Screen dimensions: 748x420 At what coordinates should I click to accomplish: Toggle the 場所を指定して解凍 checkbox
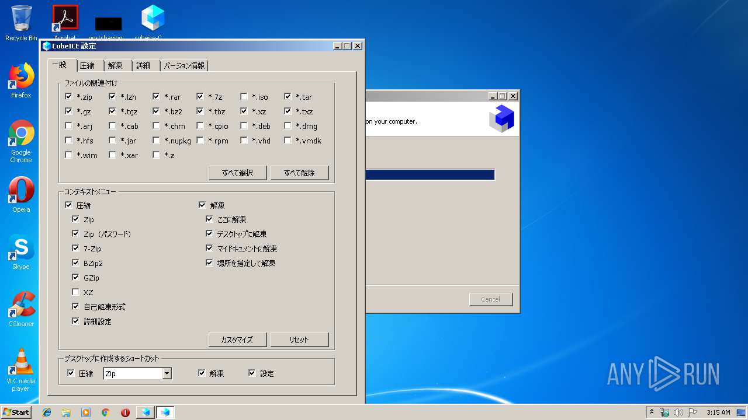pos(210,263)
